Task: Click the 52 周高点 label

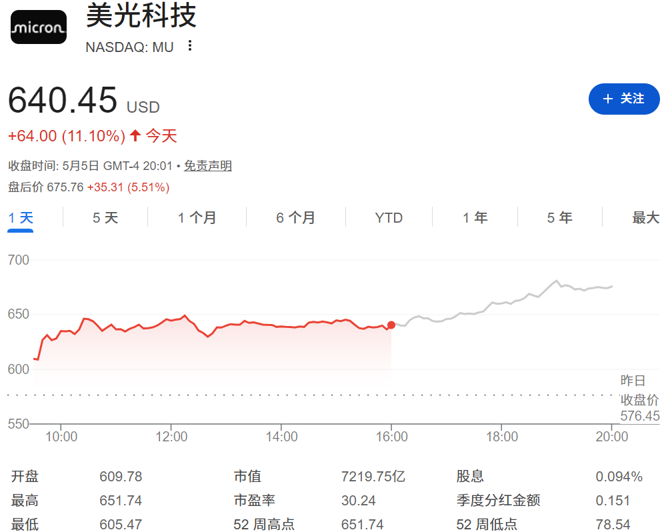Action: [x=264, y=525]
